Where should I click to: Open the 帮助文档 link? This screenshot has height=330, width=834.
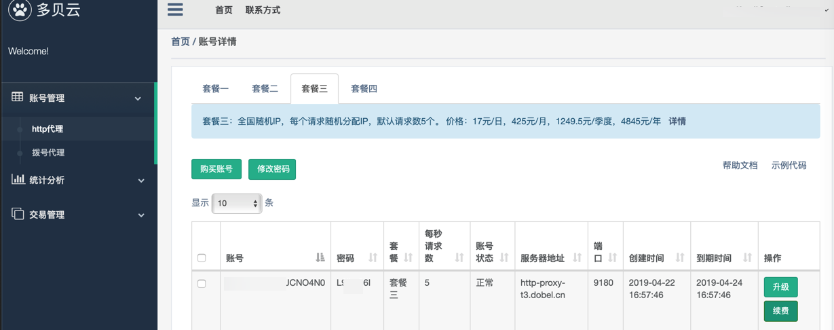(740, 165)
